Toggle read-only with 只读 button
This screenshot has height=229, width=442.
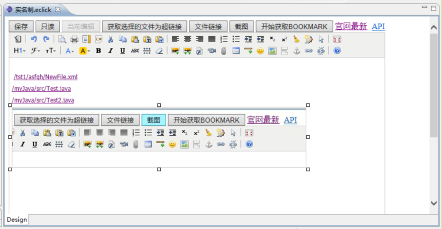(x=48, y=27)
